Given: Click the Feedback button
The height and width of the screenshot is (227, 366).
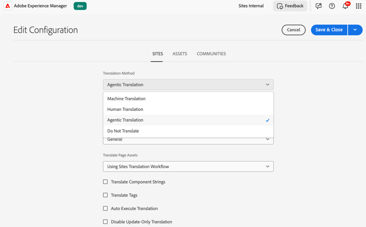Looking at the screenshot, I should [290, 6].
